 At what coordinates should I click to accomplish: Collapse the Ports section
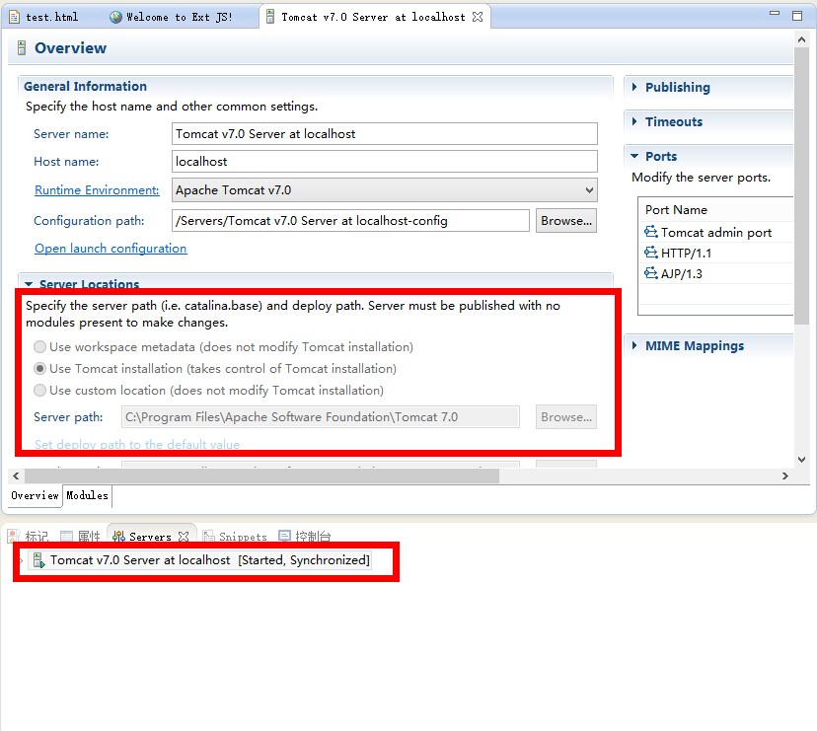(x=634, y=156)
